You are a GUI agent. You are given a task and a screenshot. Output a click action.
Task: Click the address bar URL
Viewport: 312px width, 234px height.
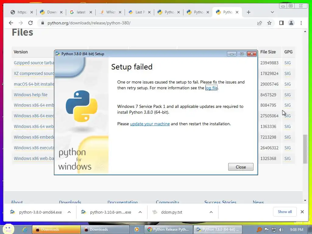89,23
